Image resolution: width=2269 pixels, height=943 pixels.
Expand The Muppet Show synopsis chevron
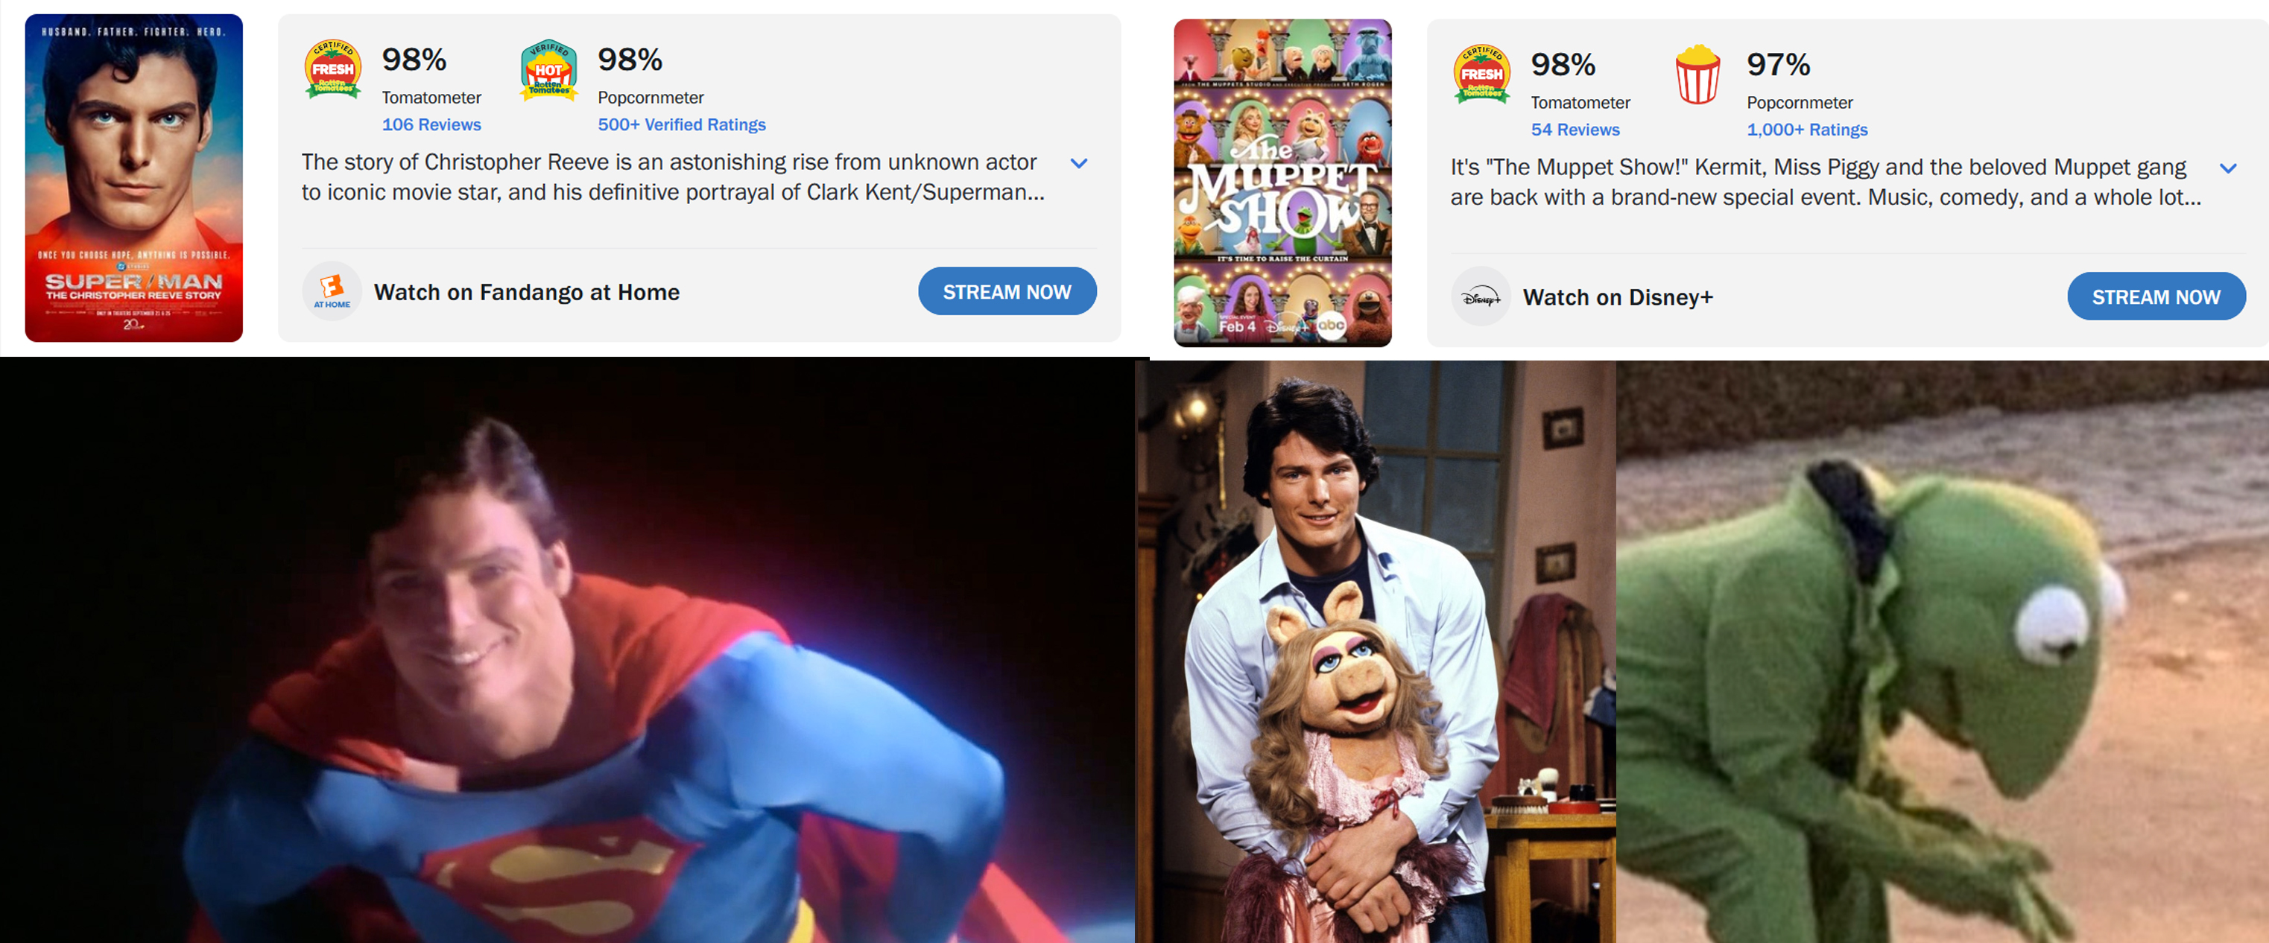(2227, 168)
